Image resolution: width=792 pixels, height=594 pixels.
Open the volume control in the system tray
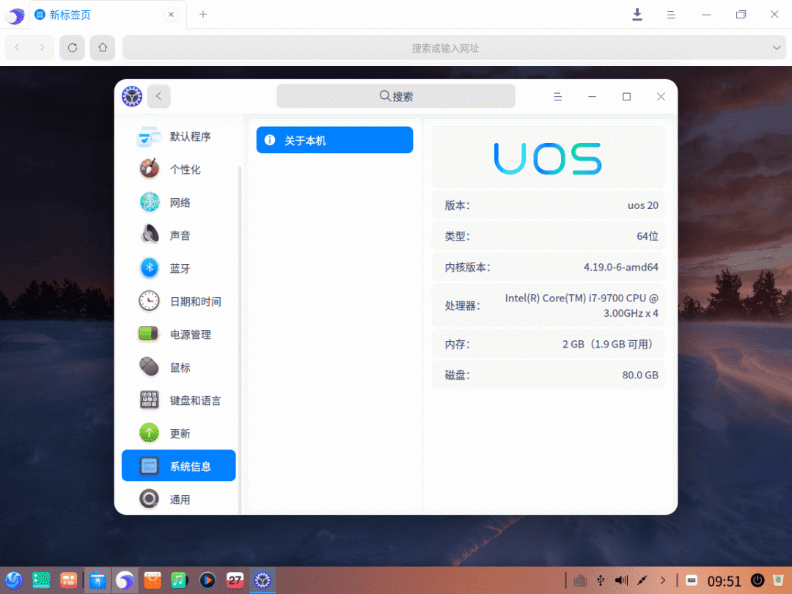620,580
